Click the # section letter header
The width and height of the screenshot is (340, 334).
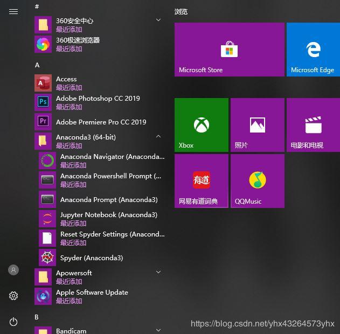coord(37,6)
